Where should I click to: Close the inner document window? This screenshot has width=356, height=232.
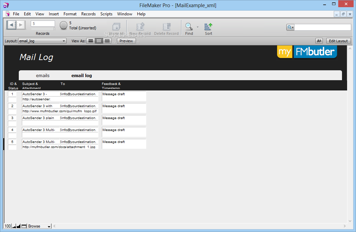(350, 14)
